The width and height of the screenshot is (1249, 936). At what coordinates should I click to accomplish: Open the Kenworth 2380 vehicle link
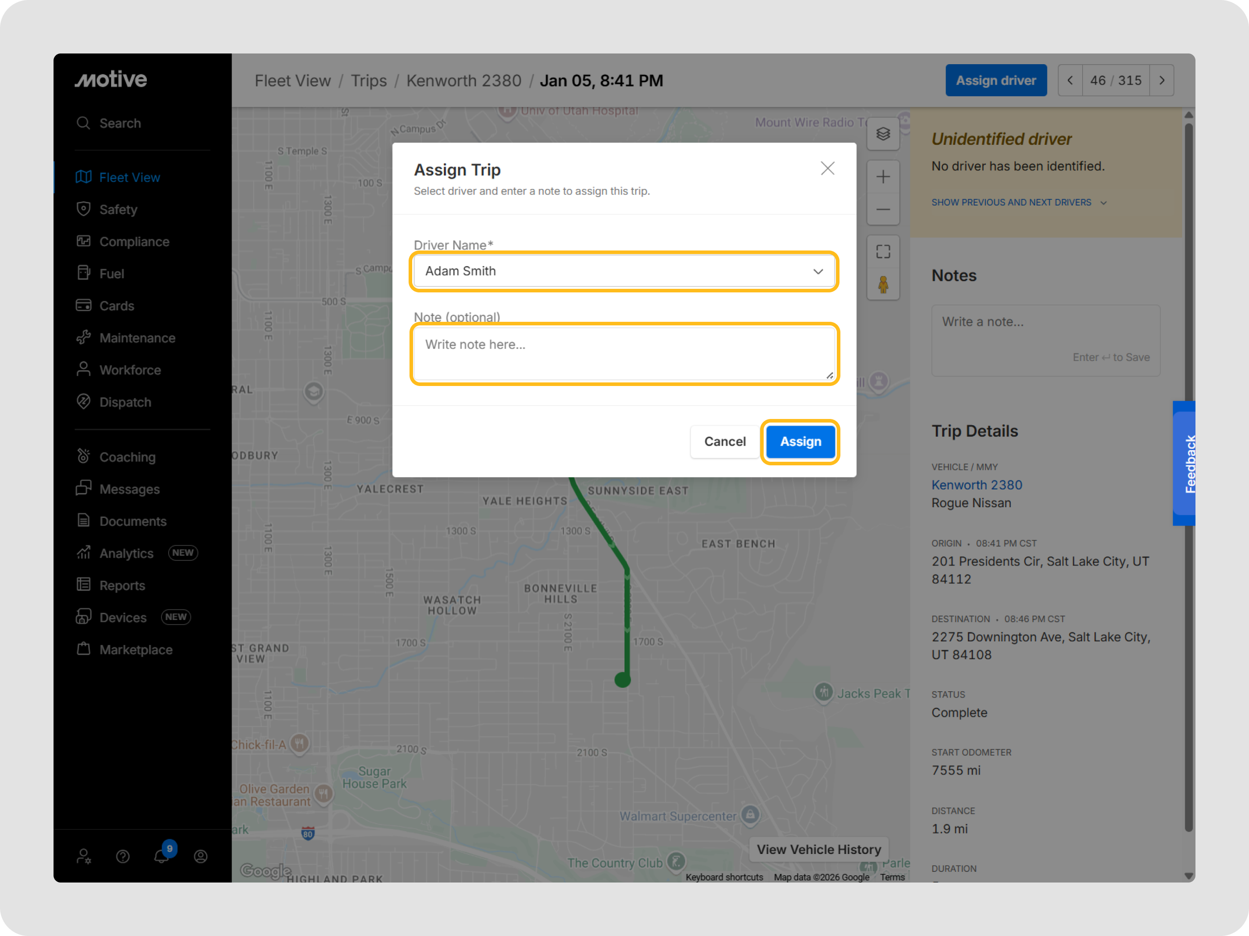click(x=976, y=484)
